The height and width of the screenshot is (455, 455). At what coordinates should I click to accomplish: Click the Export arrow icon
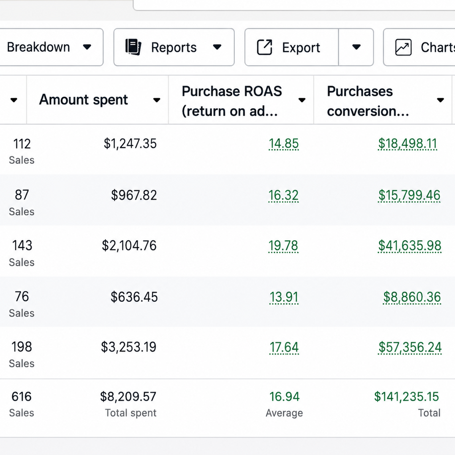265,47
